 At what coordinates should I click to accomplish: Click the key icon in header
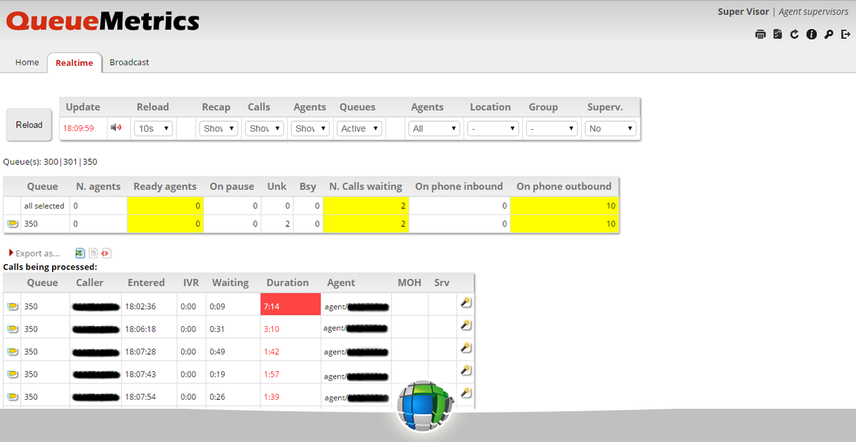tap(828, 34)
